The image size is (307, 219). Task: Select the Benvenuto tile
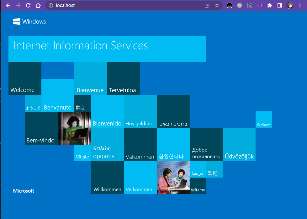(58, 95)
